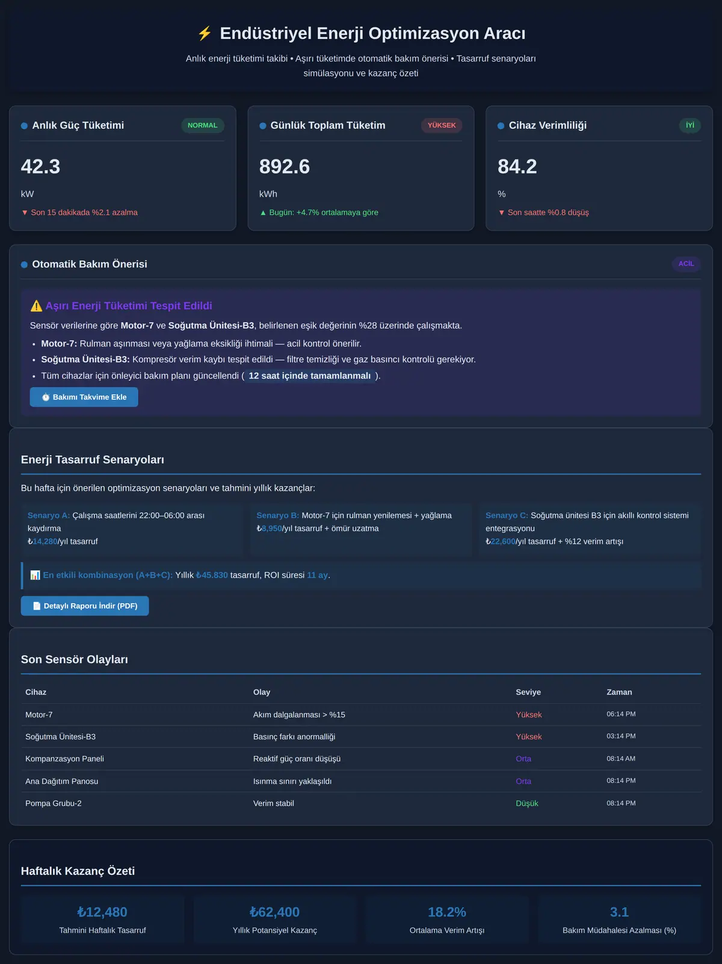This screenshot has height=964, width=722.
Task: Click 'Son saatte %0.8 düşüş' trend
Action: click(543, 213)
